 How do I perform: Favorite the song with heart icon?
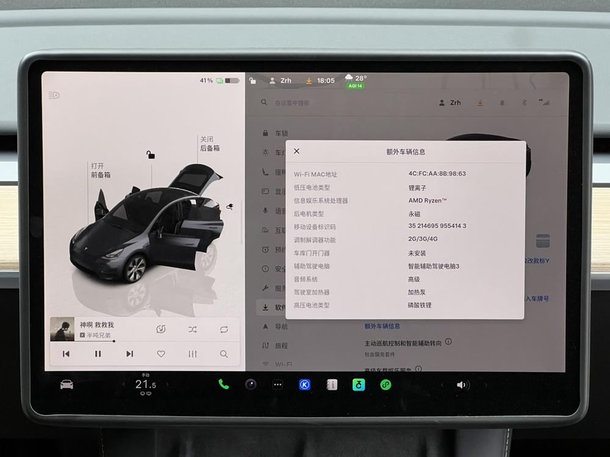coord(160,353)
